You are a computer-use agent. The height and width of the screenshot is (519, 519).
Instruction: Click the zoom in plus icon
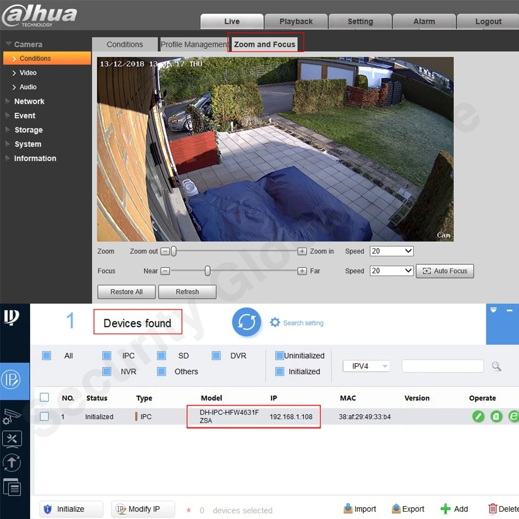pos(302,251)
